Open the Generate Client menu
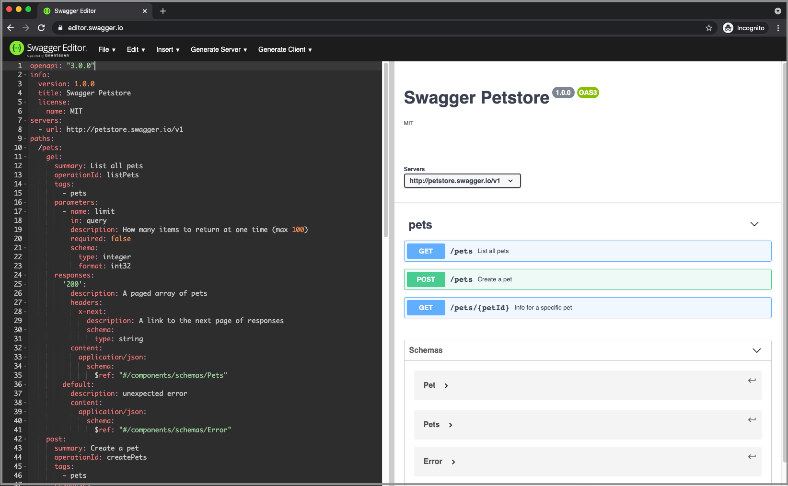788x486 pixels. (x=284, y=49)
